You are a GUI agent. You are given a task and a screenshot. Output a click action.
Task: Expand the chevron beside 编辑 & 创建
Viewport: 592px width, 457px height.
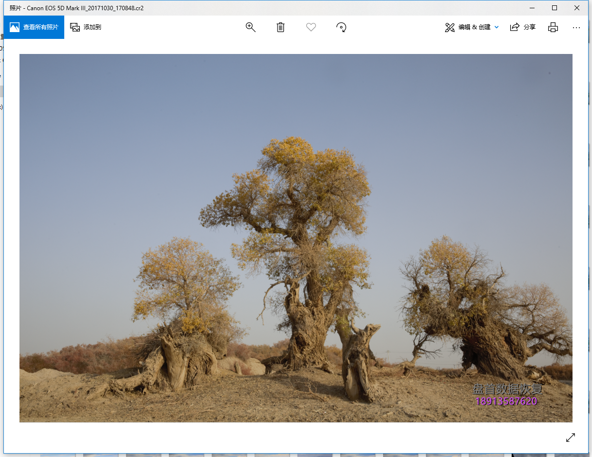point(497,27)
